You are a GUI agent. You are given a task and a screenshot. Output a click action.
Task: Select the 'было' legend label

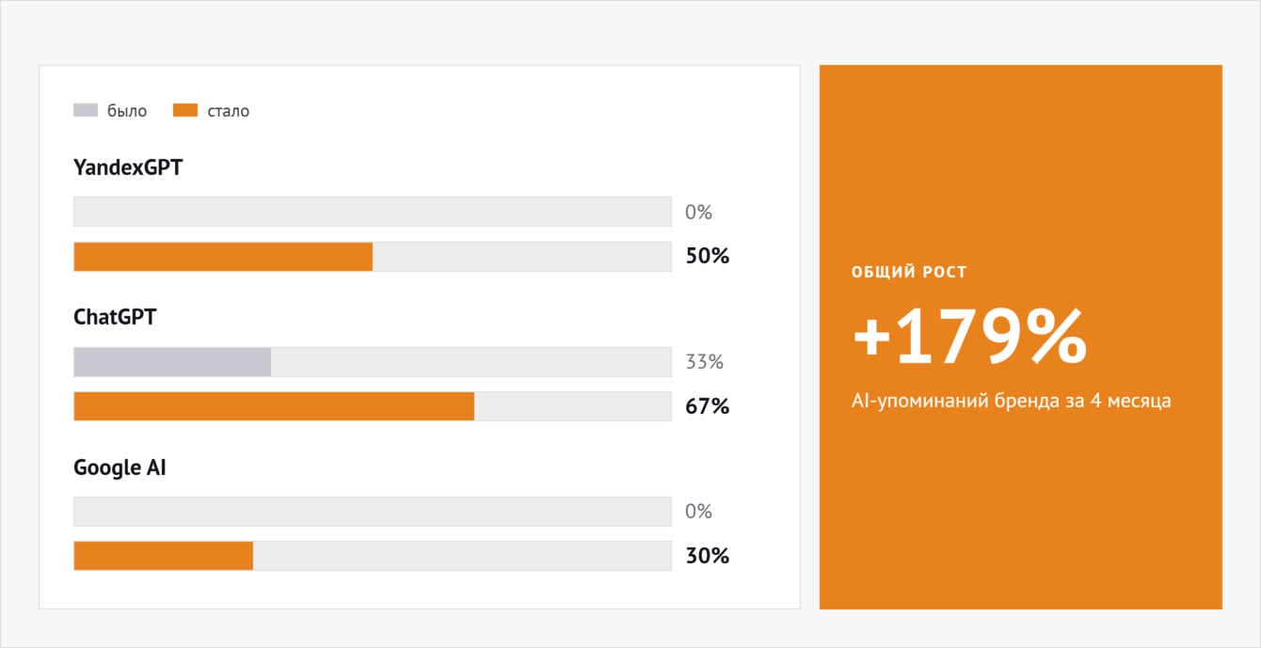coord(127,111)
